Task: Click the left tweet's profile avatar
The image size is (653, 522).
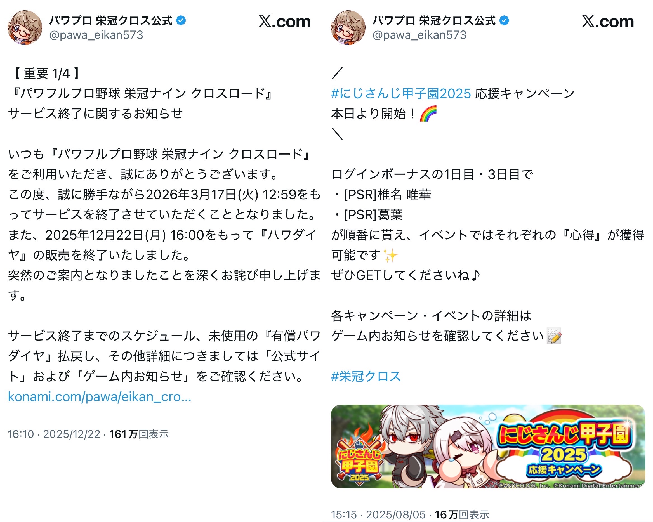Action: pyautogui.click(x=25, y=28)
